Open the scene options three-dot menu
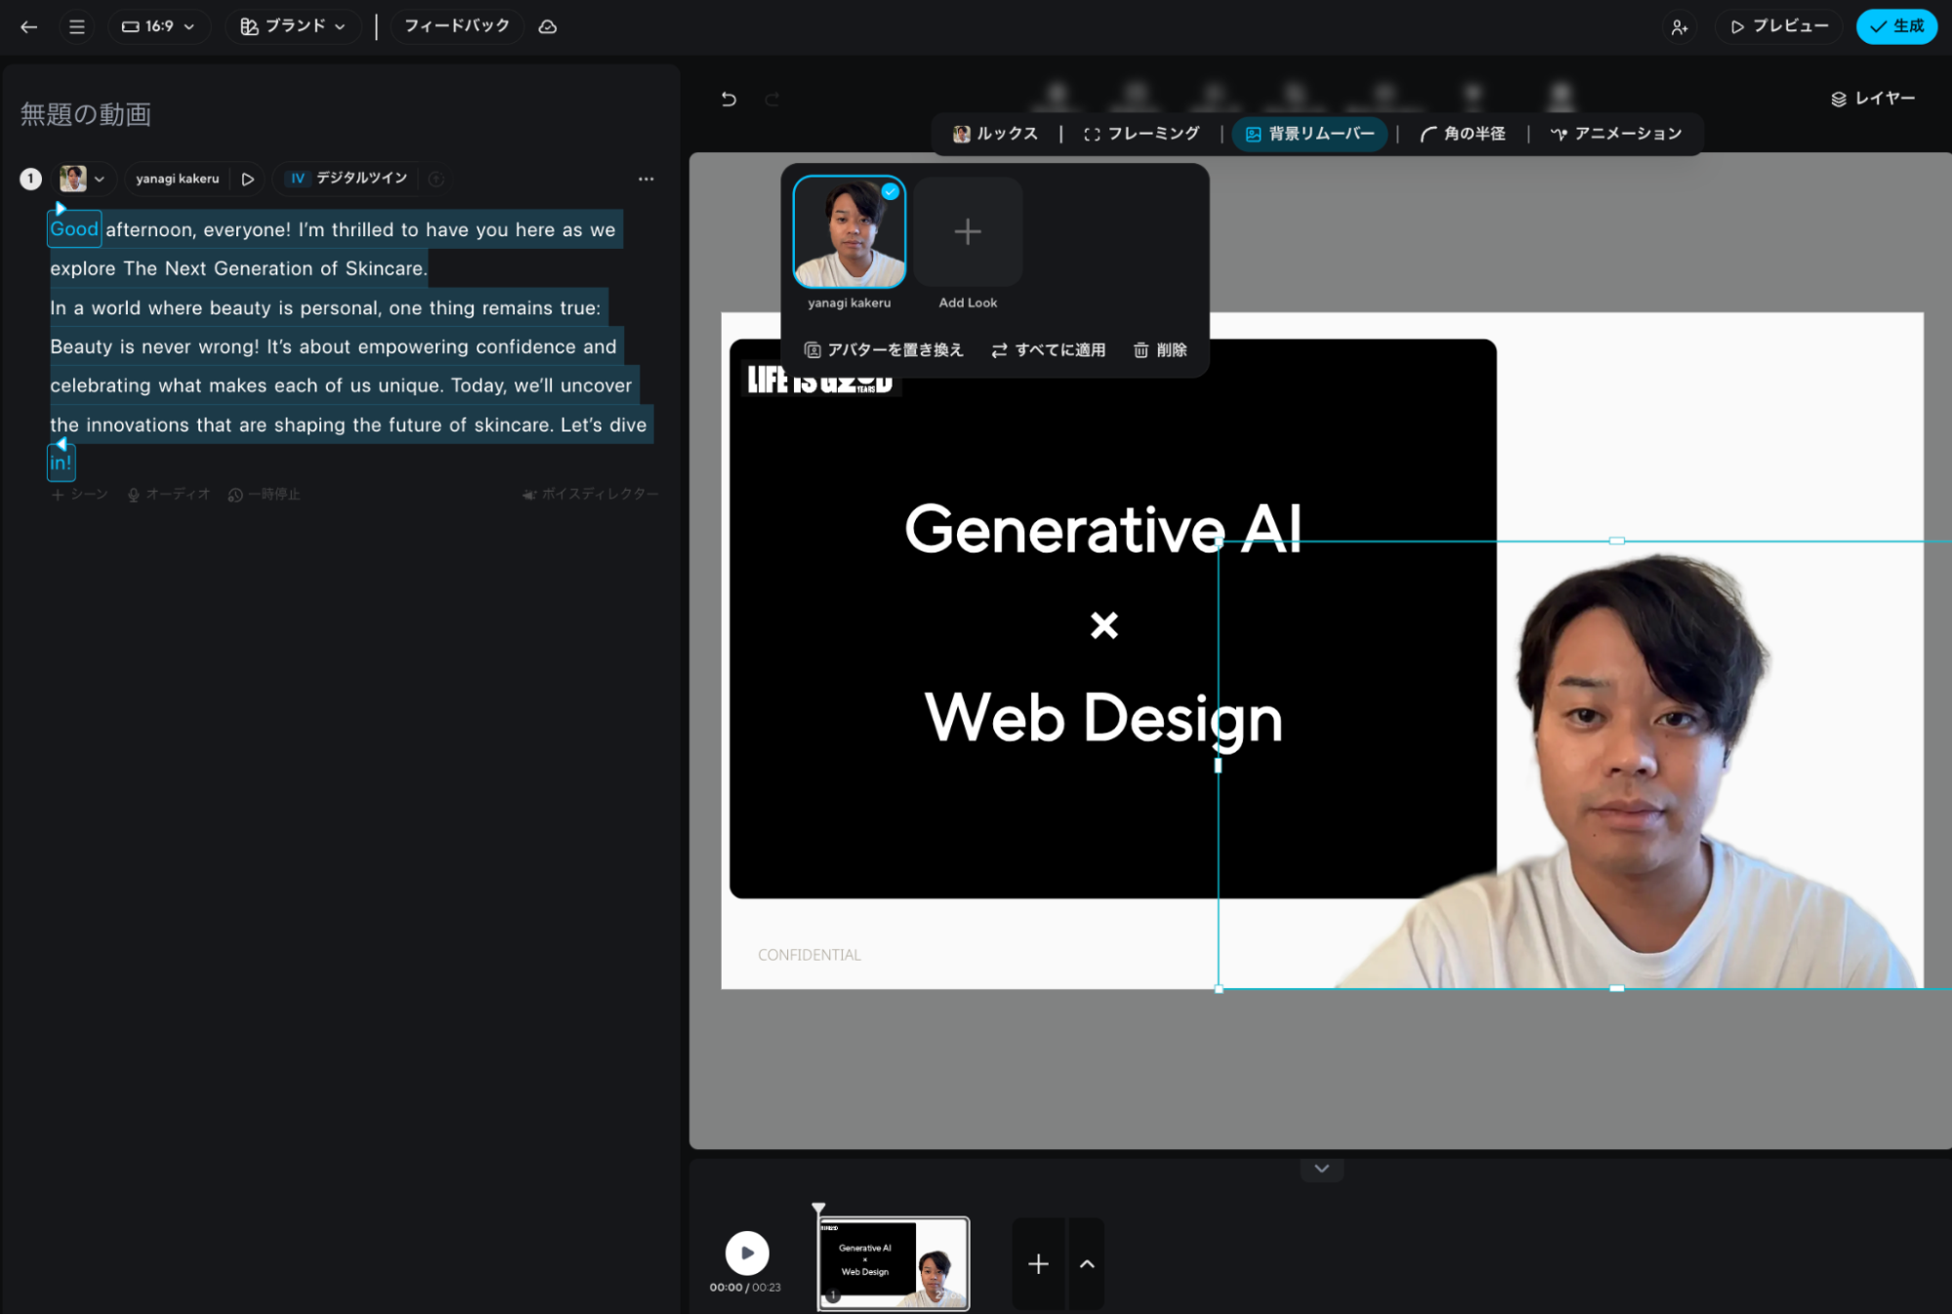This screenshot has height=1315, width=1952. 645,179
